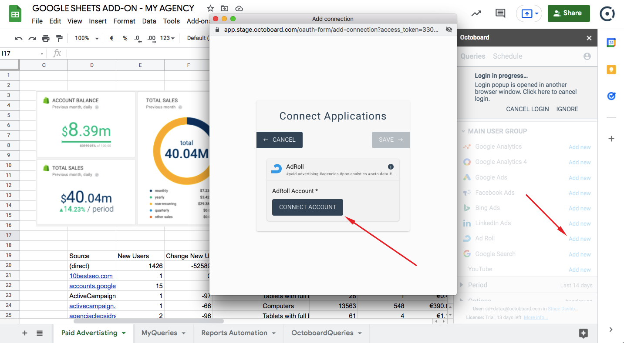Open the View menu
The image size is (624, 343).
click(x=75, y=21)
